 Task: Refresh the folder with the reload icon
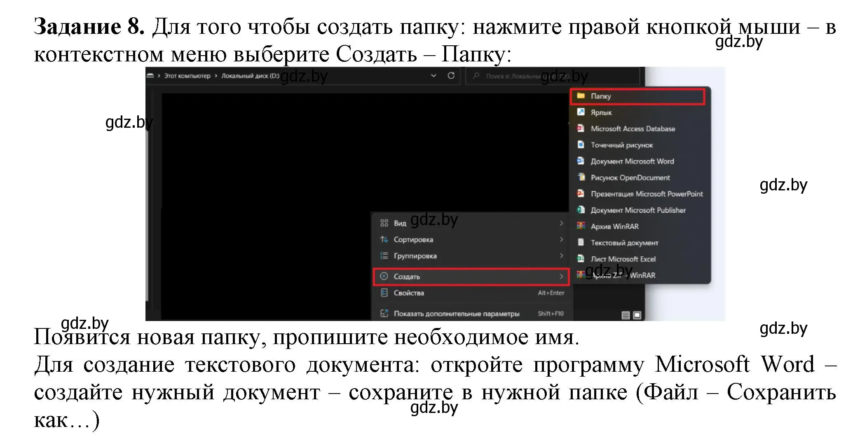tap(451, 75)
